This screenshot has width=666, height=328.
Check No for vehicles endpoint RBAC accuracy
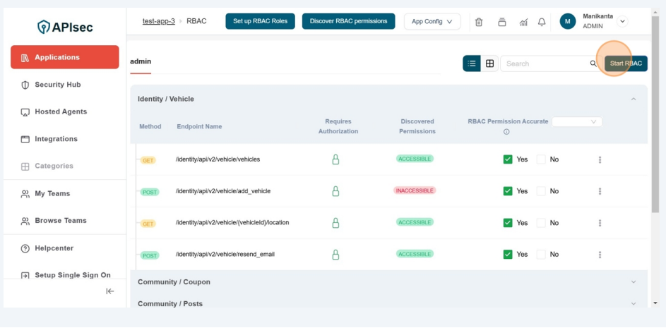pos(542,159)
